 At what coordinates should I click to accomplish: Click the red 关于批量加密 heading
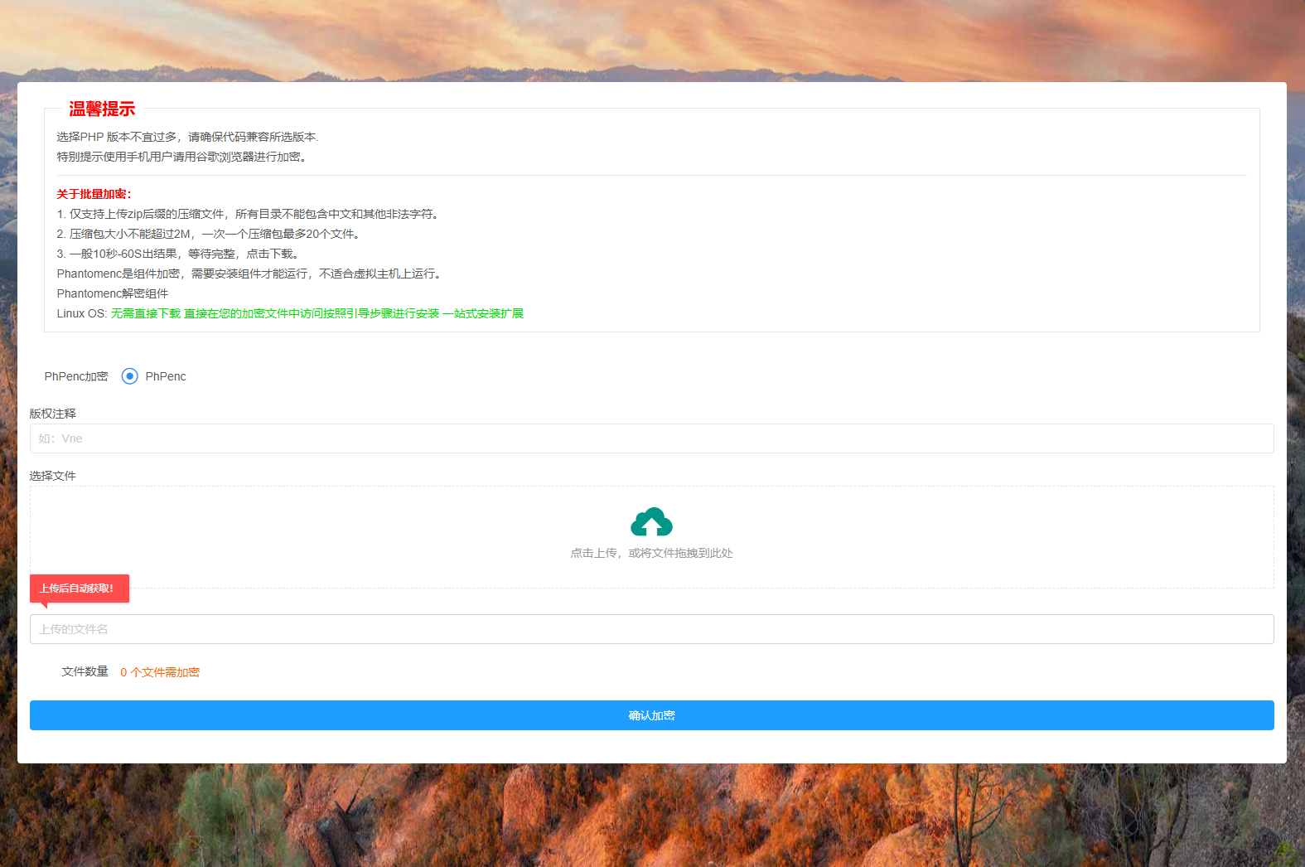[94, 194]
